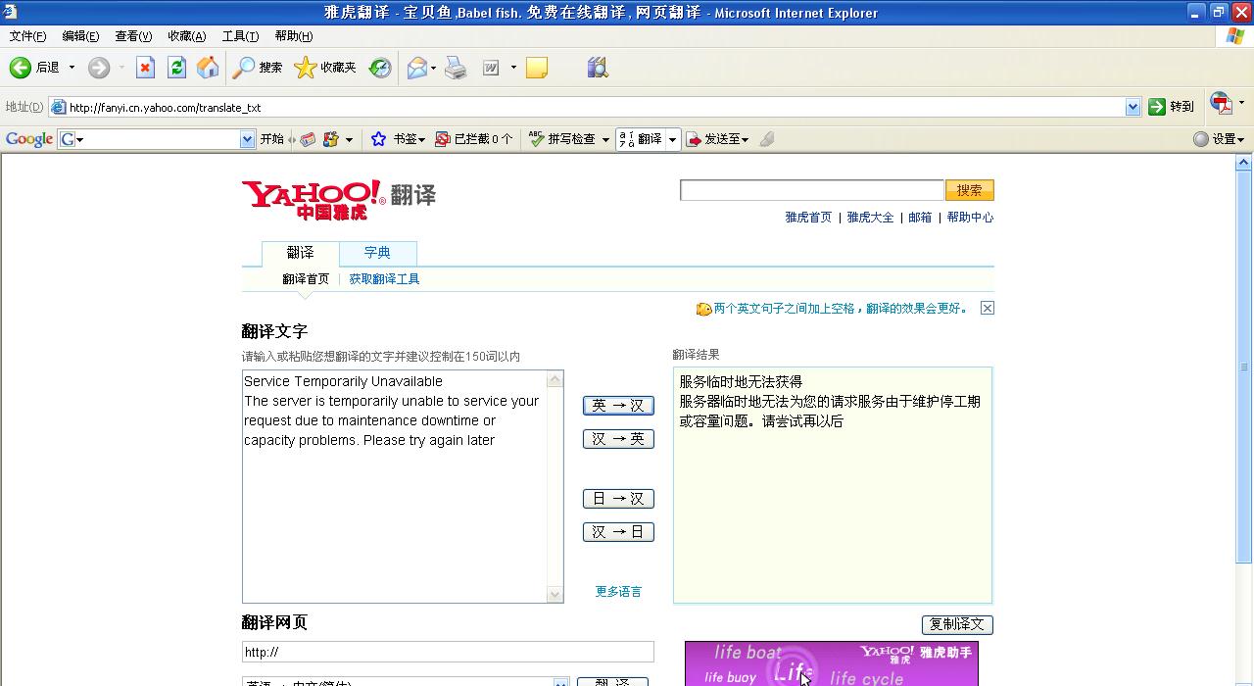Open the 更多语言 link
Image resolution: width=1254 pixels, height=686 pixels.
click(618, 591)
